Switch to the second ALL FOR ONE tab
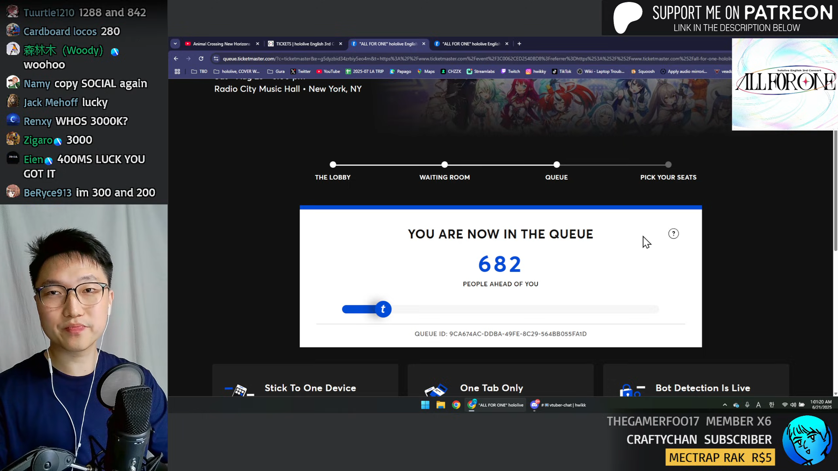 point(471,44)
